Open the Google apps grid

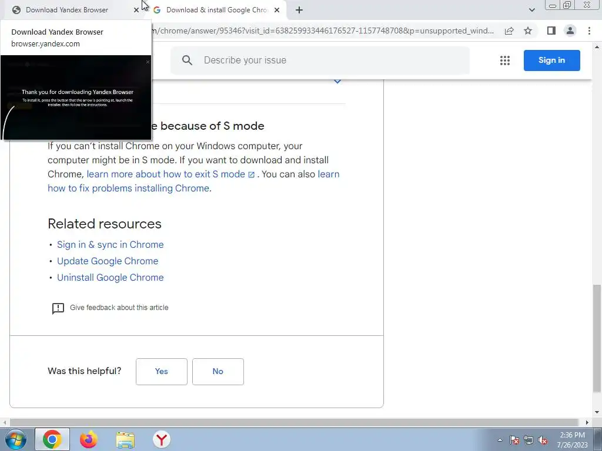pos(505,60)
